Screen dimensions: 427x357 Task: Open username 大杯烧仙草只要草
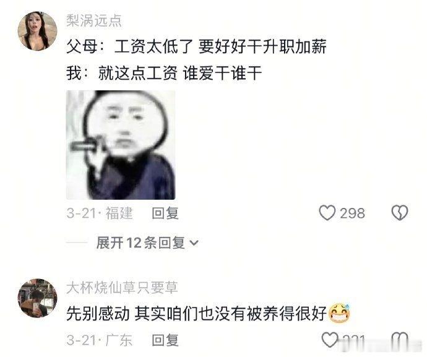click(x=122, y=288)
